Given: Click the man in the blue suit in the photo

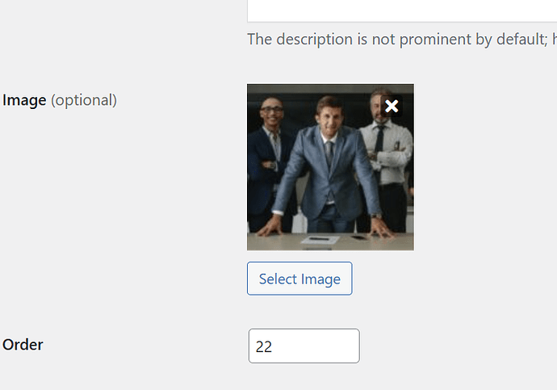Looking at the screenshot, I should coord(329,167).
